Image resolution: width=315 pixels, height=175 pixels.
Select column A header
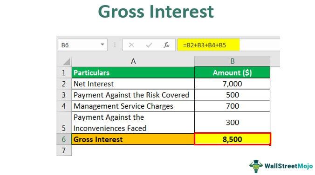tap(133, 61)
